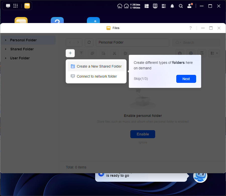Click the assistant robot mascot icon
The image size is (226, 196).
tap(200, 176)
